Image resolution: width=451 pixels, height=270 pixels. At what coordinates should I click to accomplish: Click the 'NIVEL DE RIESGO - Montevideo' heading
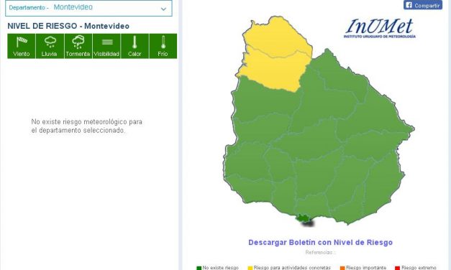68,26
